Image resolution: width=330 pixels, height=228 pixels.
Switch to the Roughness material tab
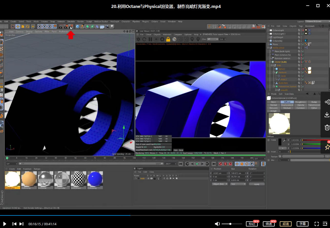tap(301, 102)
